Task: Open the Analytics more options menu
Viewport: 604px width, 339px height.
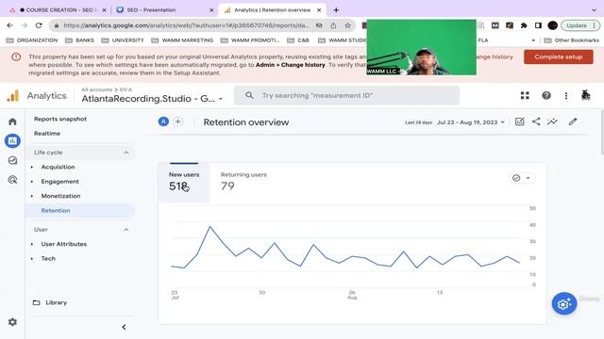Action: [566, 96]
